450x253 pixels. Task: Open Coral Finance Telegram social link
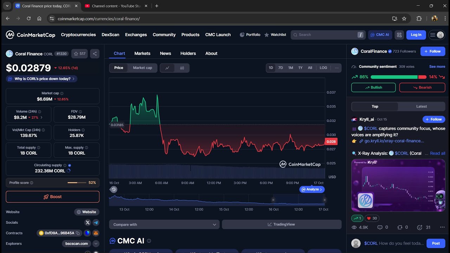(x=96, y=222)
